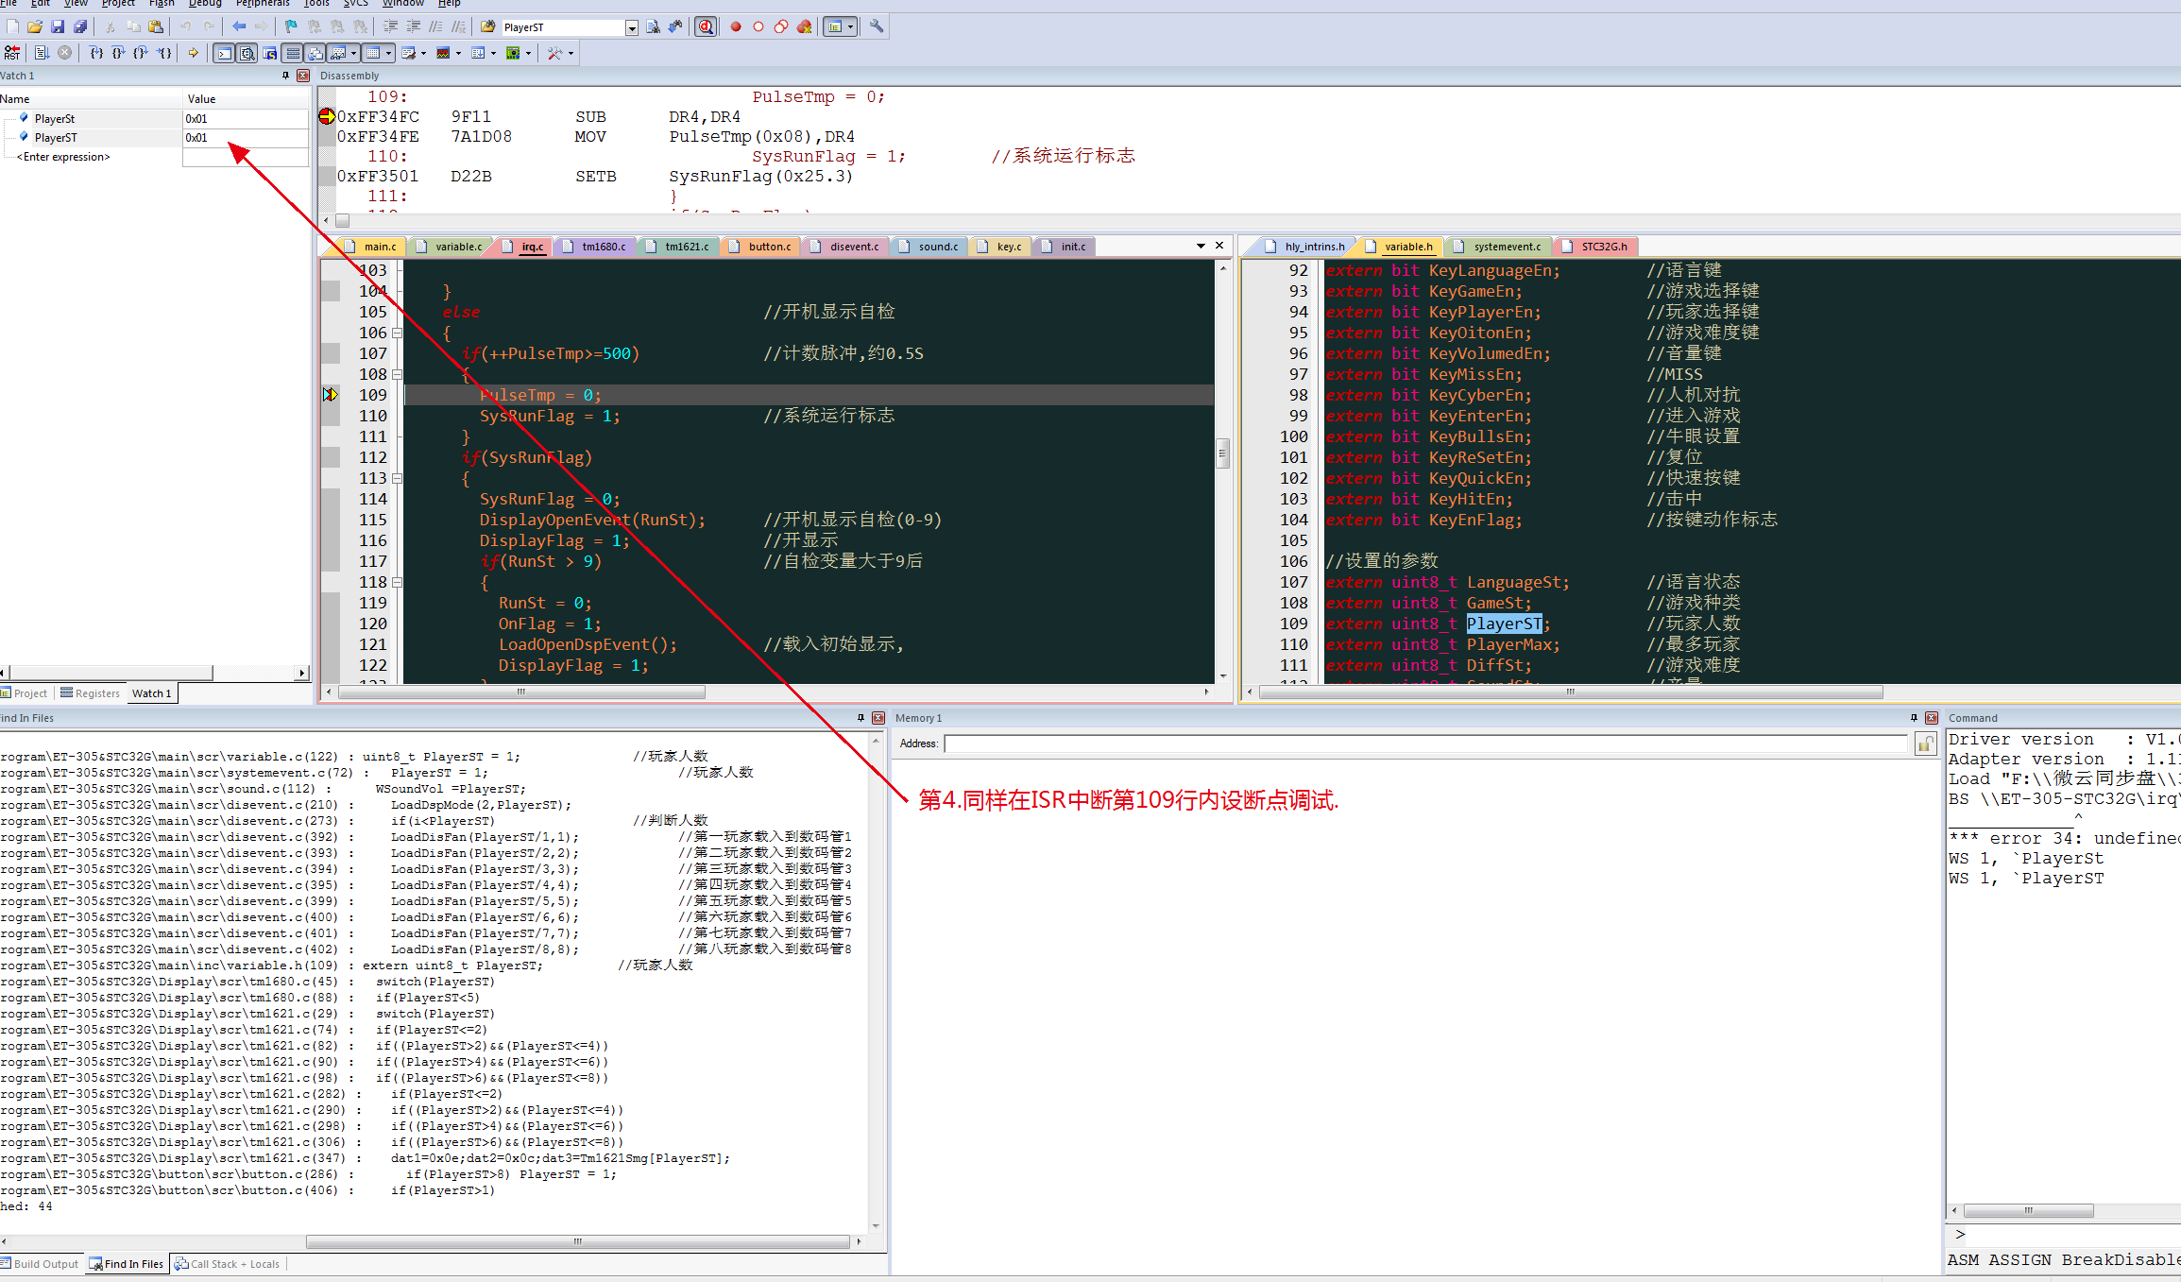Open the Peripherals menu
The width and height of the screenshot is (2181, 1282).
(x=263, y=4)
